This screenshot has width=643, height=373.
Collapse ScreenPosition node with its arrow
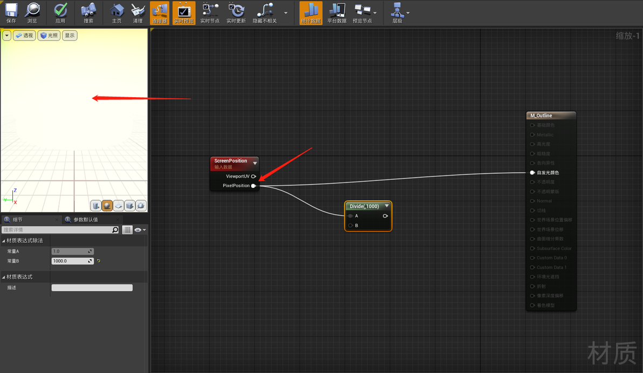[x=255, y=164]
